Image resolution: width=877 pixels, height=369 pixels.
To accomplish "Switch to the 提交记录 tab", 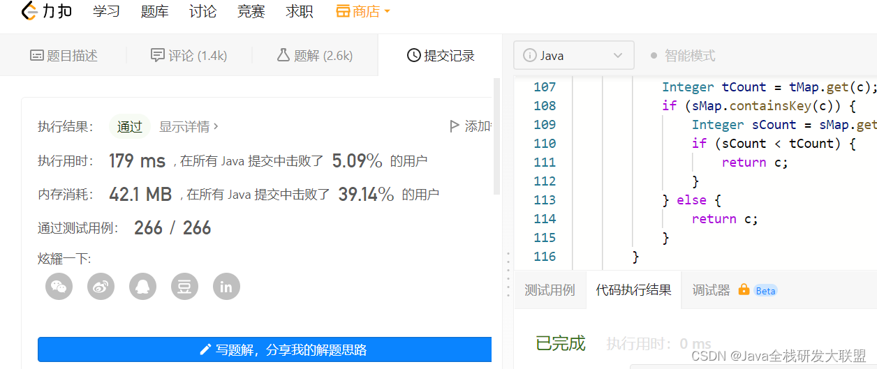I will tap(441, 56).
